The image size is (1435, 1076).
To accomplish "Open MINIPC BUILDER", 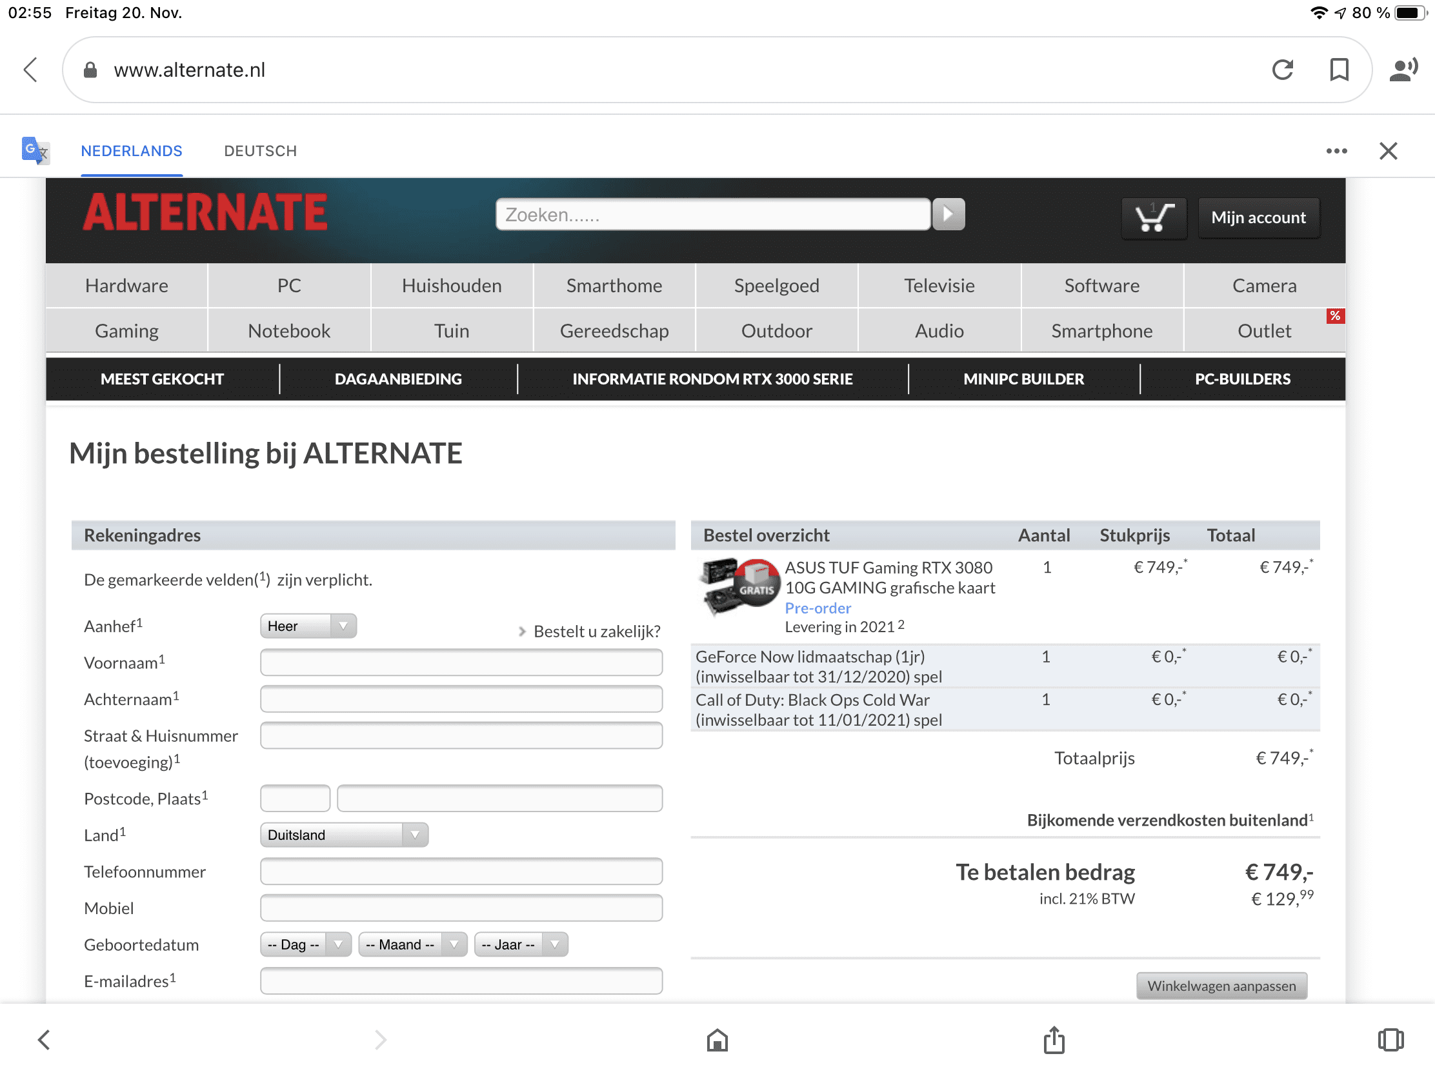I will click(1024, 379).
